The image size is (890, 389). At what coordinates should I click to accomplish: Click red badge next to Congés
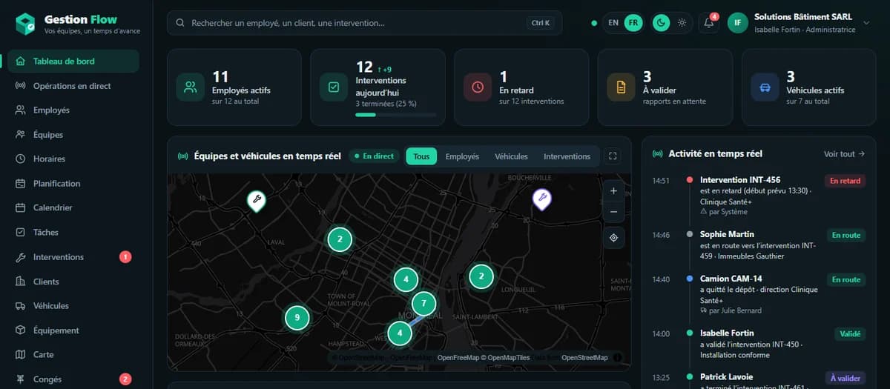click(x=125, y=379)
